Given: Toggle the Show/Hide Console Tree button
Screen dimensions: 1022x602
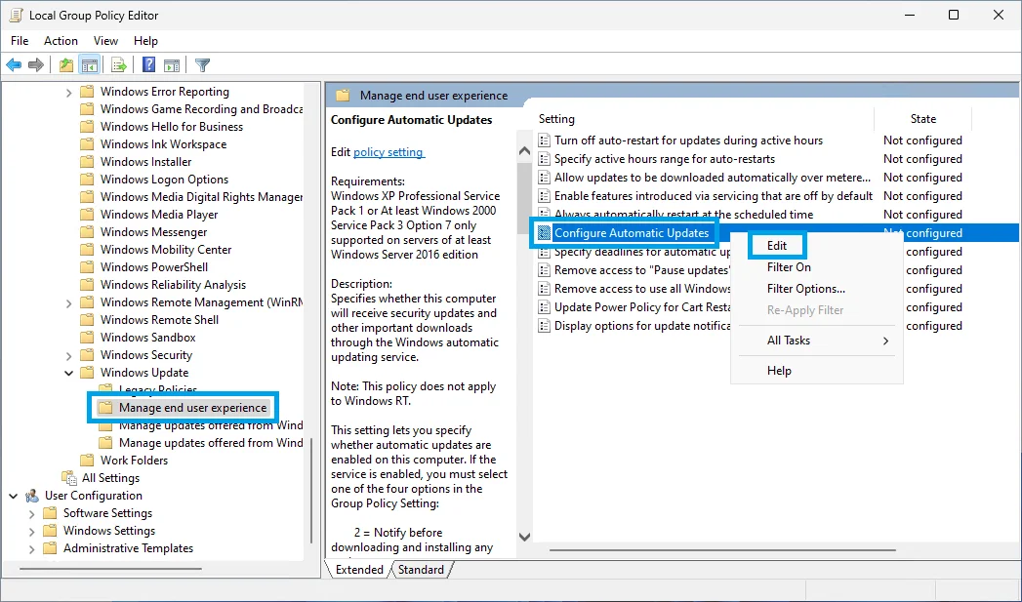Looking at the screenshot, I should pyautogui.click(x=89, y=65).
